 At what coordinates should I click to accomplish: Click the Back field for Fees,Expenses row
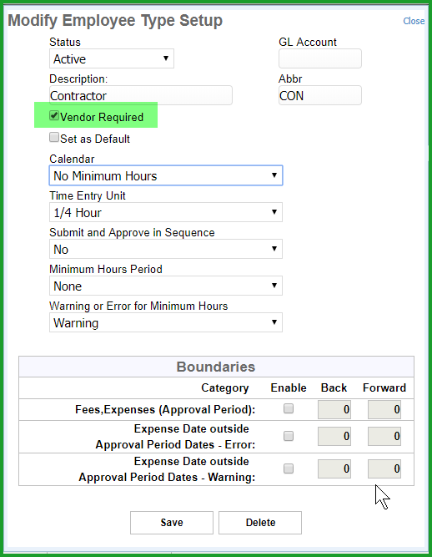pyautogui.click(x=334, y=409)
